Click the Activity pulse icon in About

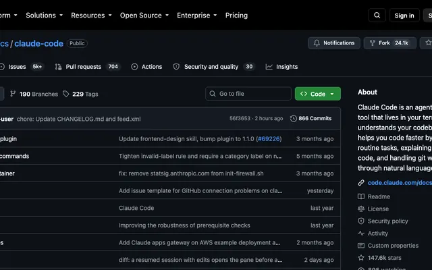(361, 234)
